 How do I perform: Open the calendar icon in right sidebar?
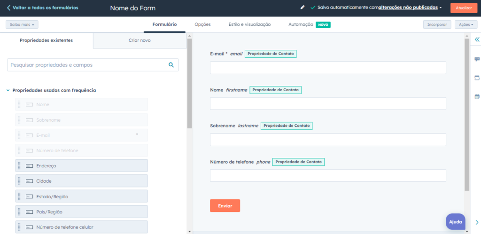pyautogui.click(x=477, y=97)
